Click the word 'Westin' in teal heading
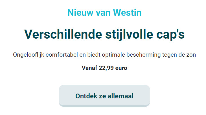Image resolution: width=206 pixels, height=115 pixels. tap(127, 13)
